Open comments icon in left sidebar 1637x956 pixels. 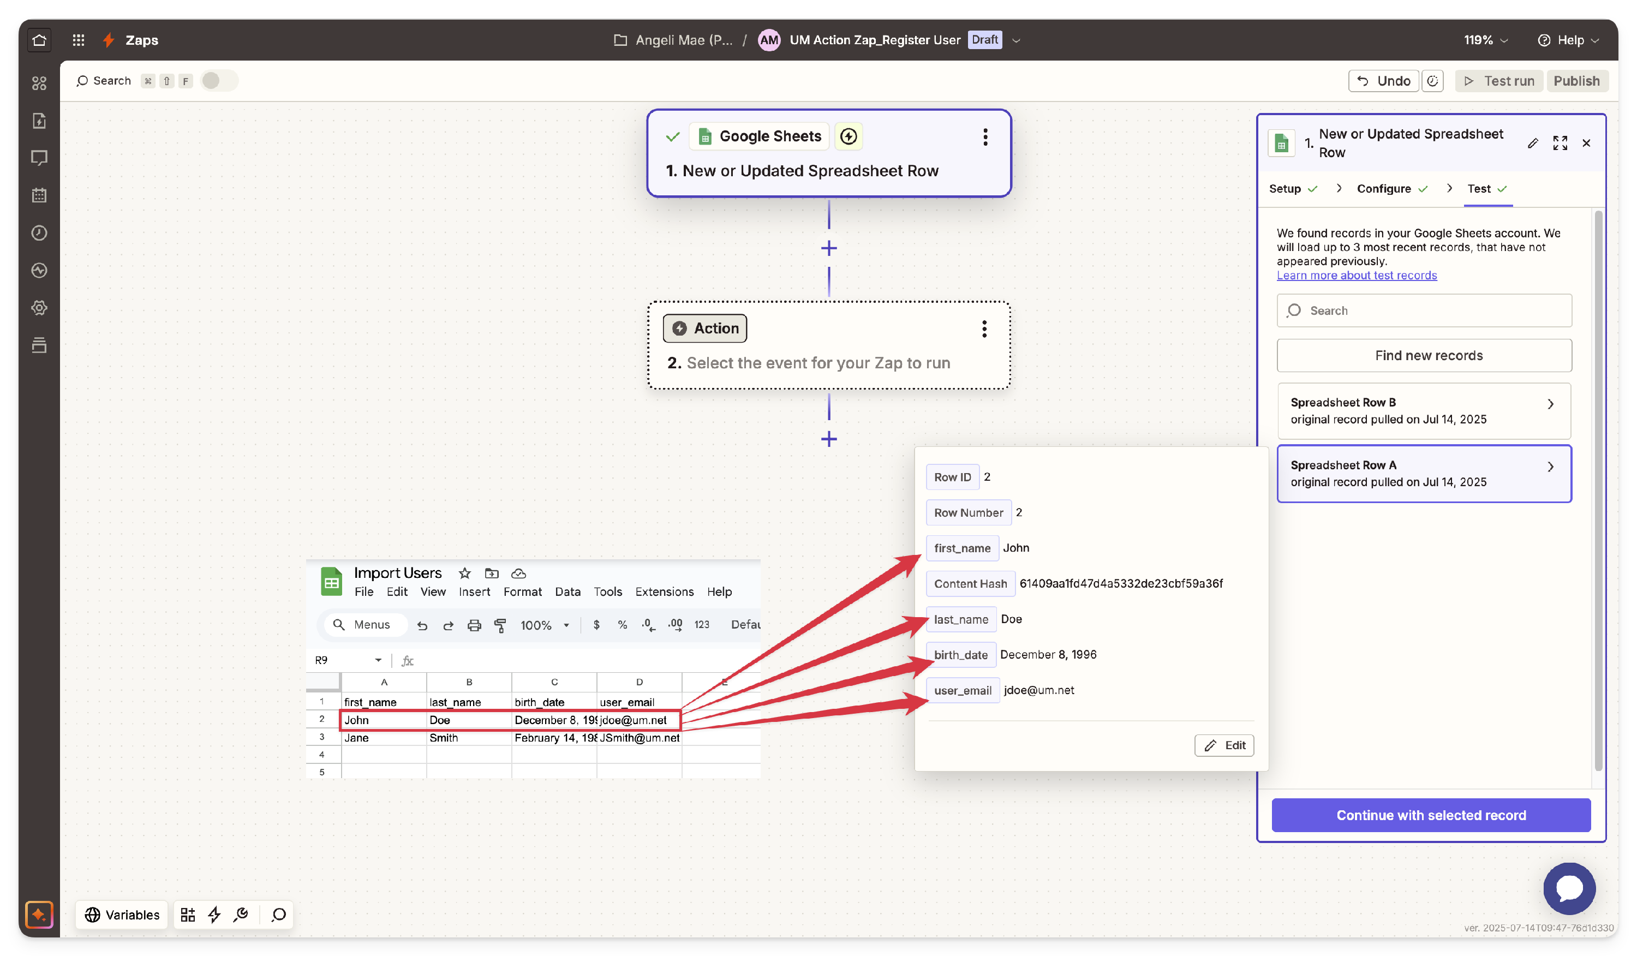pos(39,158)
